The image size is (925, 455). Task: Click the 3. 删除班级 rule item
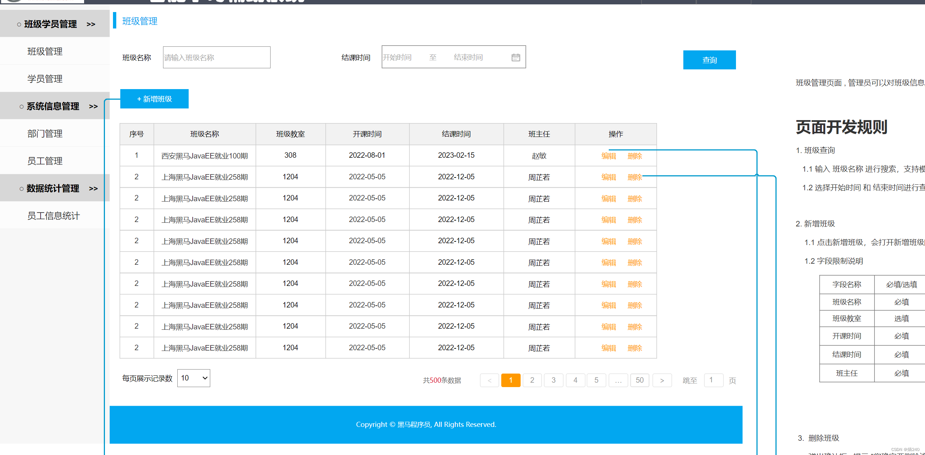[x=819, y=438]
